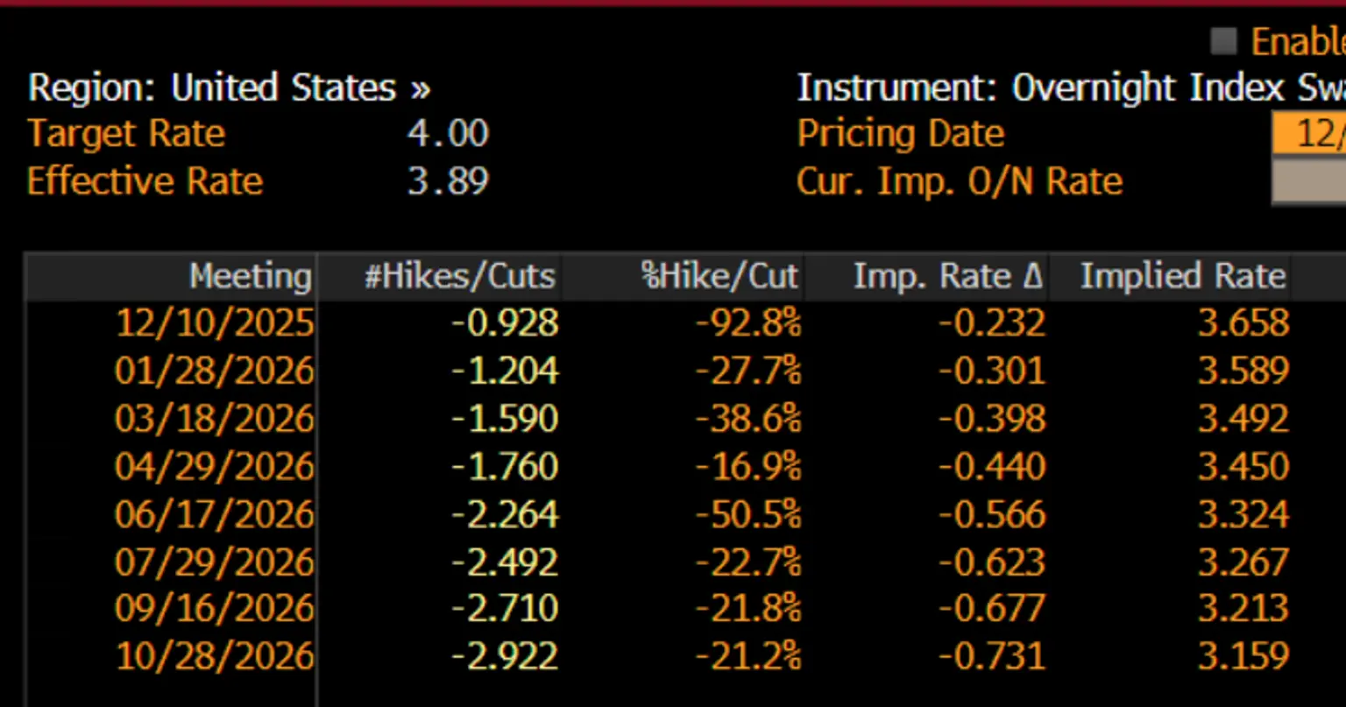Select the 07/29/2026 meeting date

pyautogui.click(x=215, y=562)
